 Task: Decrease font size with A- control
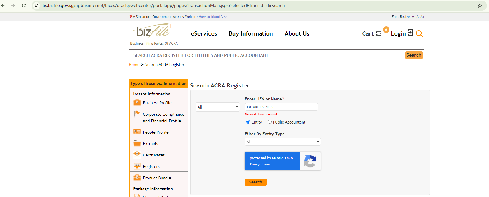click(x=413, y=17)
